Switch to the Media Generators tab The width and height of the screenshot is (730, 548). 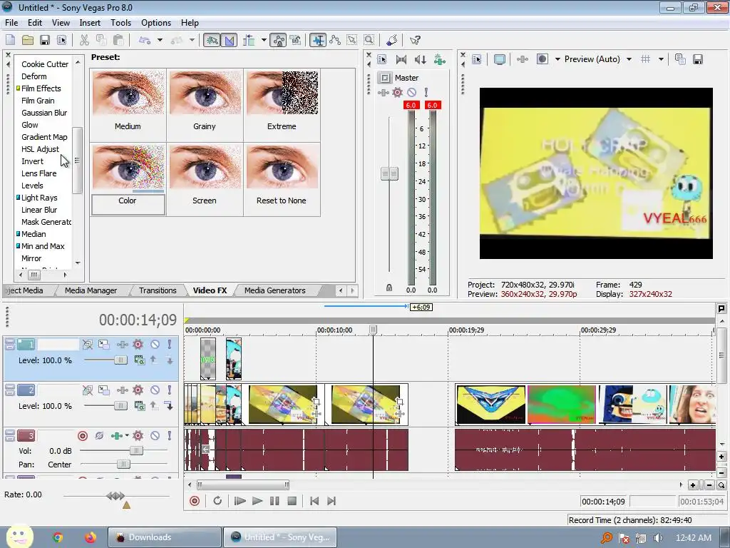(274, 290)
